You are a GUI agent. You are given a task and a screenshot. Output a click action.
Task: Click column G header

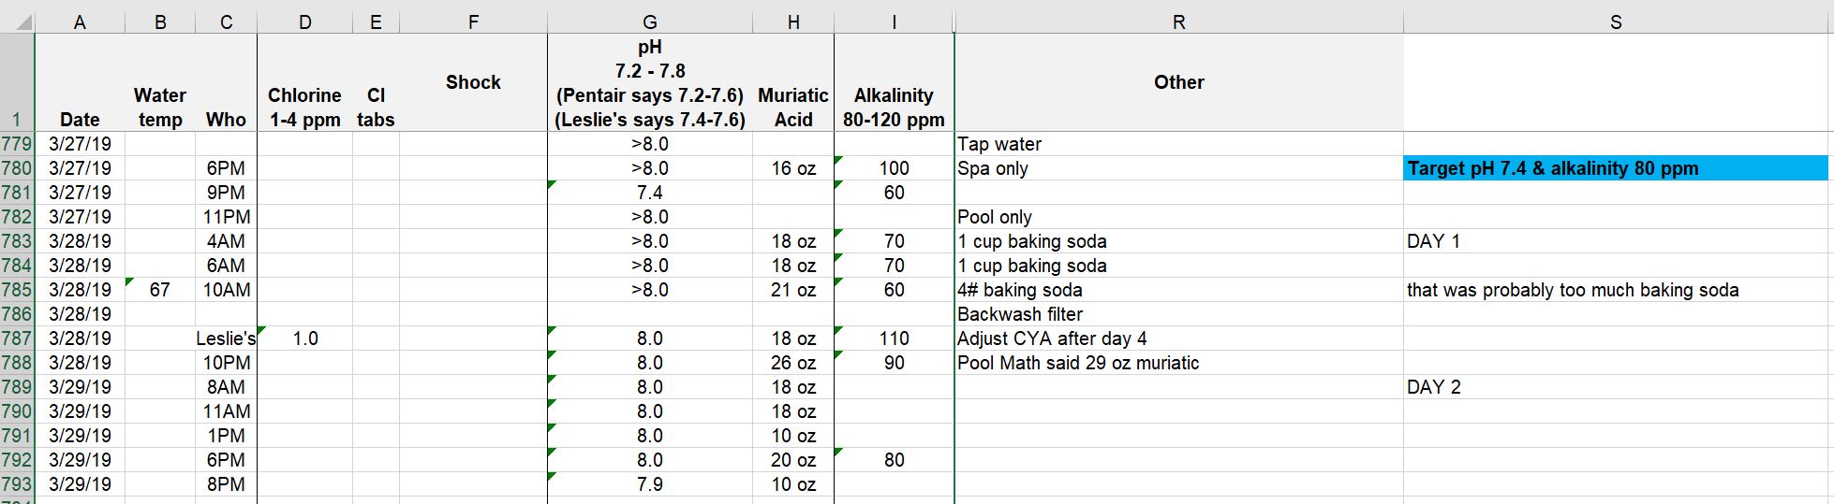tap(649, 22)
